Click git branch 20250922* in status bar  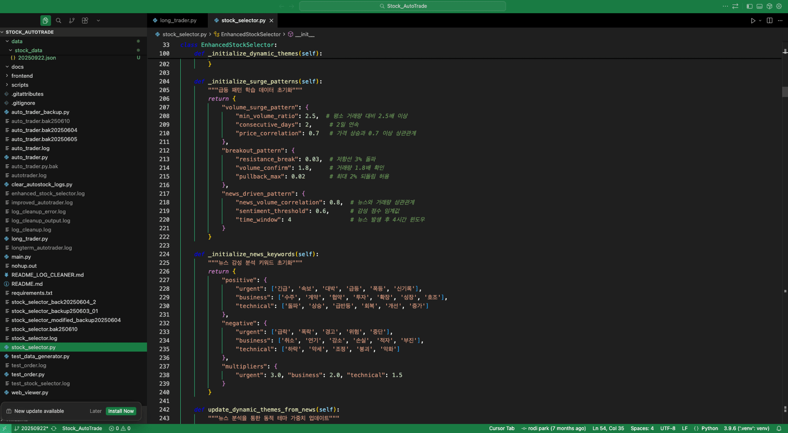31,429
